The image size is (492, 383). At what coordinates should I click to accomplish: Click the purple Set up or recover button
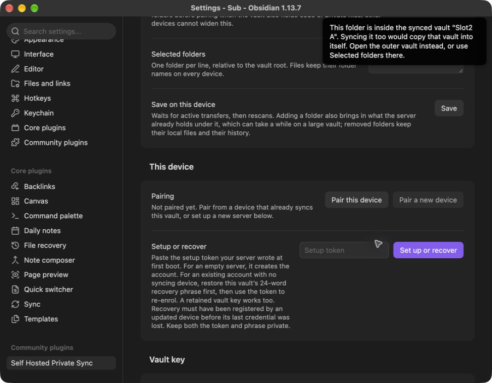[x=428, y=250]
